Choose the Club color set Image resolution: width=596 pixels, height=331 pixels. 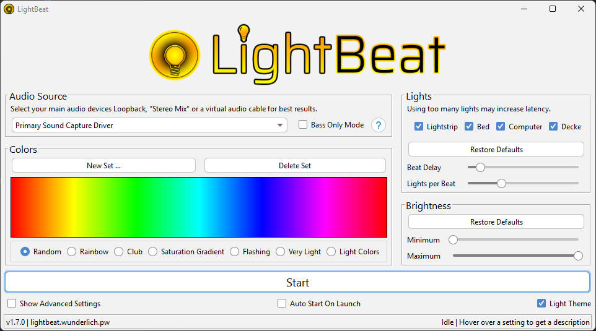(119, 252)
